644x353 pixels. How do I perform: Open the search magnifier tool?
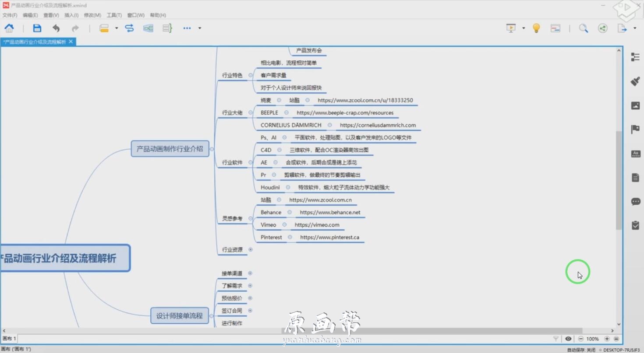pyautogui.click(x=584, y=28)
